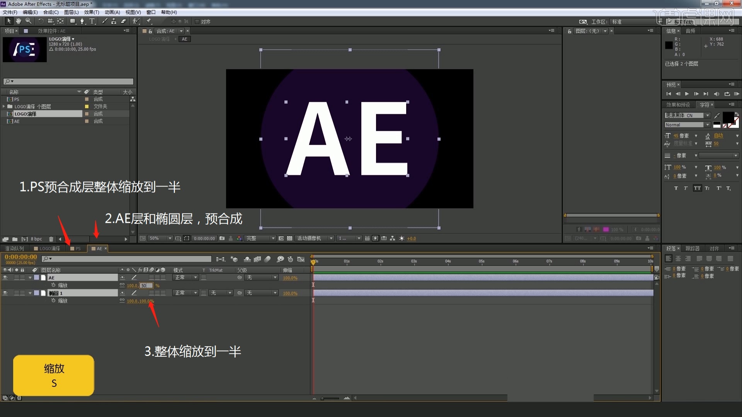Viewport: 742px width, 417px height.
Task: Enable Frame Blending for the composition
Action: click(257, 259)
